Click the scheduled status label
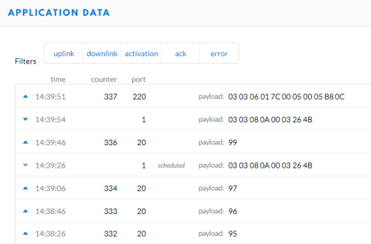Image resolution: width=371 pixels, height=244 pixels. [x=171, y=165]
